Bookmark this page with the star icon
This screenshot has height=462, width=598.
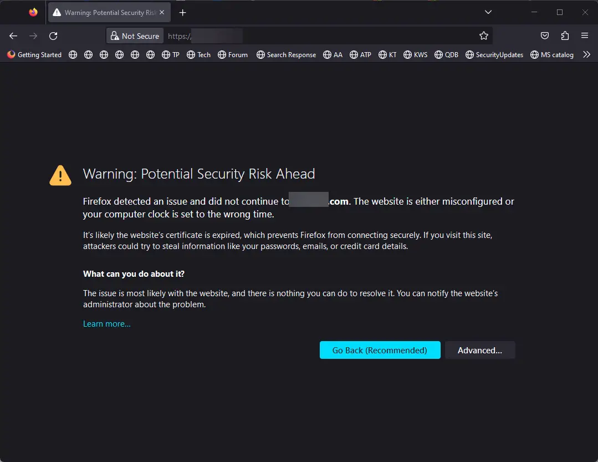(484, 36)
